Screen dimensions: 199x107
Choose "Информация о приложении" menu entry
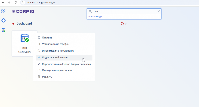(x=64, y=51)
